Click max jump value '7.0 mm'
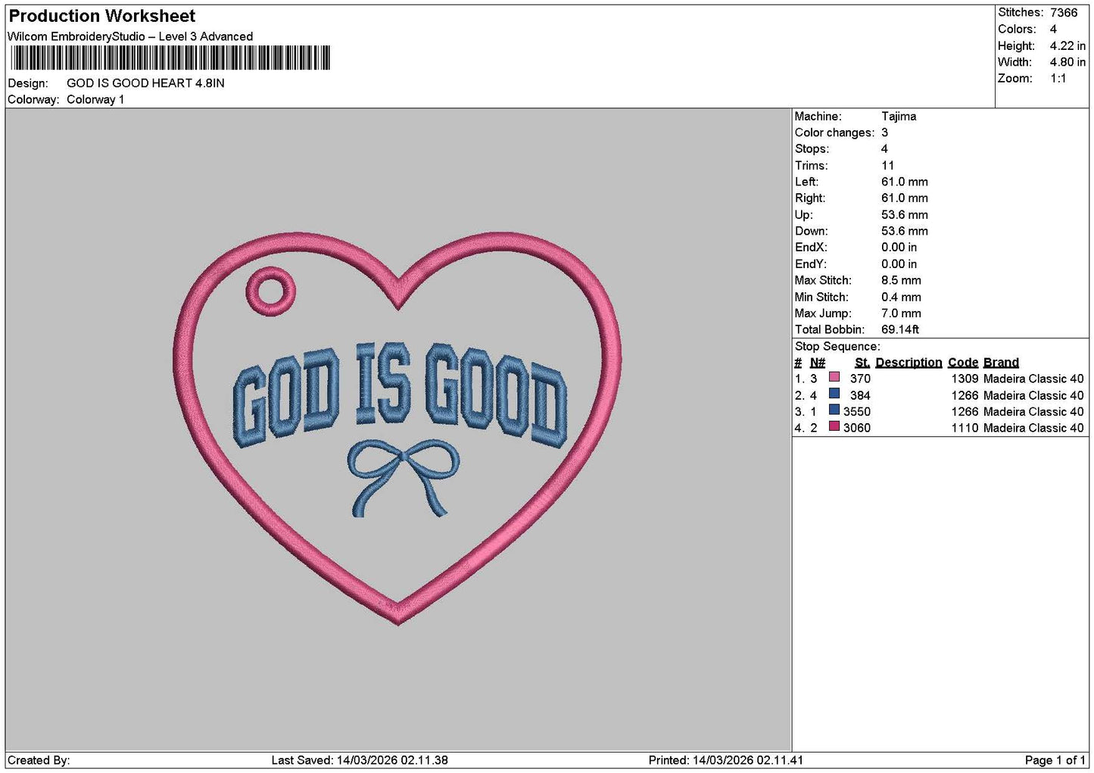 click(901, 313)
